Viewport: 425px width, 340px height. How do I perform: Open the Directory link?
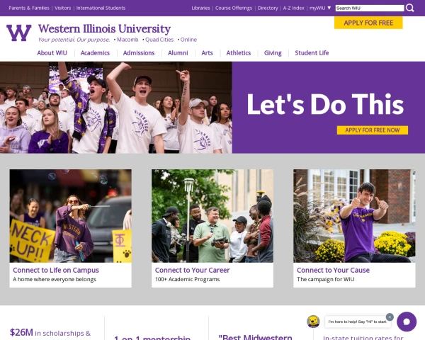[268, 8]
